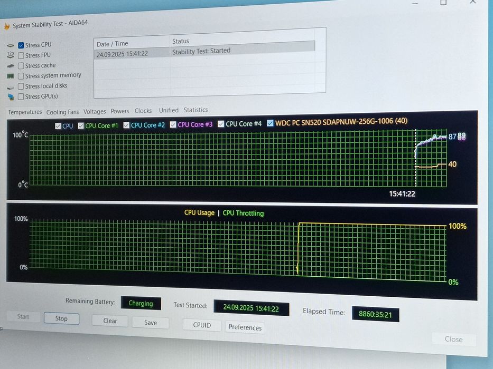Screen dimensions: 493x369
Task: Toggle the CPU graph series checkbox
Action: (x=58, y=126)
